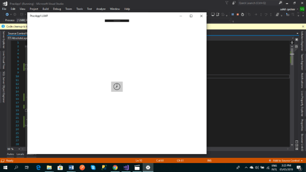Screen dimensions: 306x172
Task: Switch to Visual Studio taskbar icon
Action: 126,167
